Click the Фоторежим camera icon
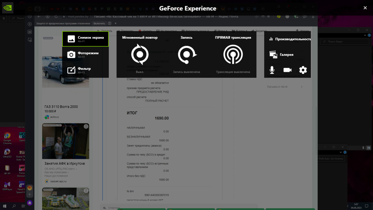This screenshot has width=373, height=210. (71, 55)
